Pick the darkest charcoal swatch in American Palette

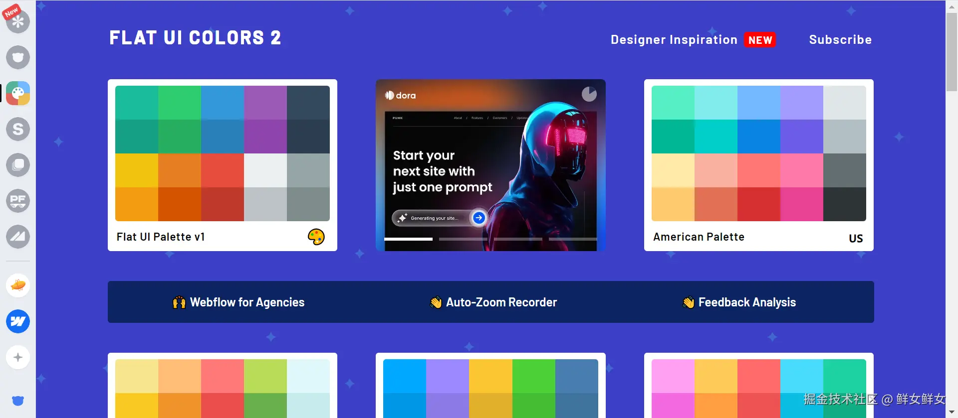pyautogui.click(x=845, y=204)
